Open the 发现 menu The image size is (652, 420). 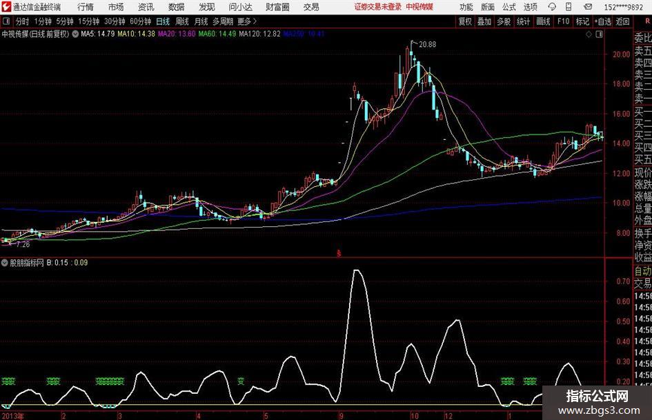click(207, 7)
